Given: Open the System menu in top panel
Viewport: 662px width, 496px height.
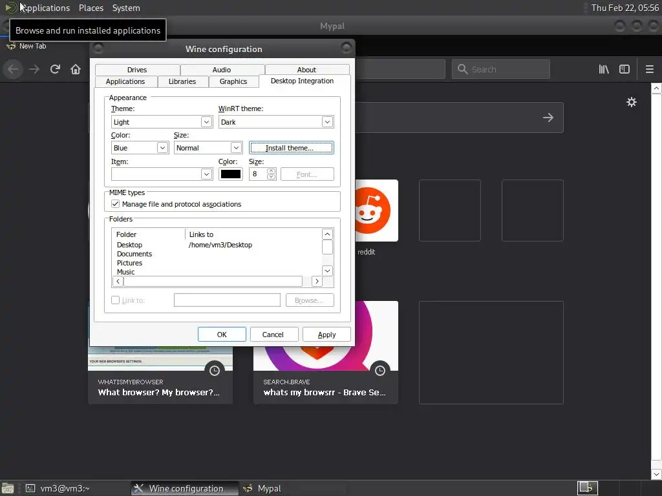Looking at the screenshot, I should [x=126, y=8].
